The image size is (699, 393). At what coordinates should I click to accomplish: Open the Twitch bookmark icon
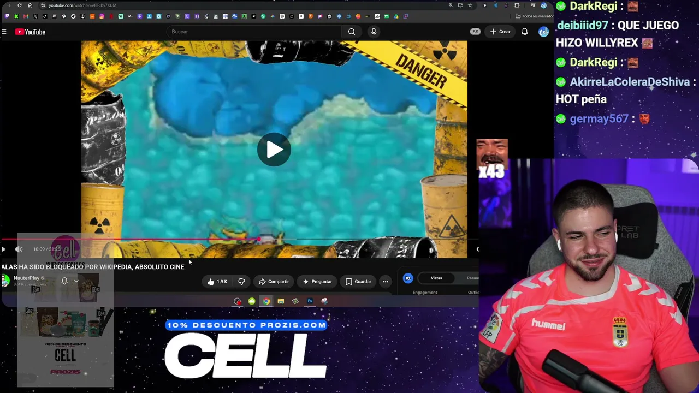coord(7,16)
